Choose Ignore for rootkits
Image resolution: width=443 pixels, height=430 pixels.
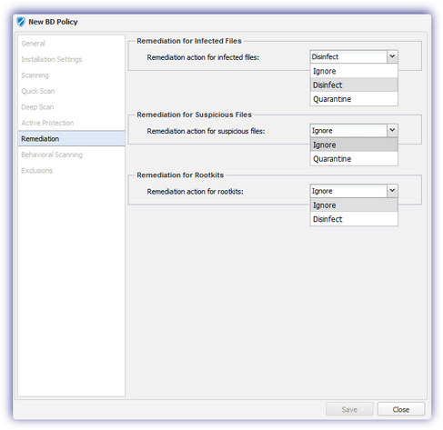pyautogui.click(x=354, y=205)
